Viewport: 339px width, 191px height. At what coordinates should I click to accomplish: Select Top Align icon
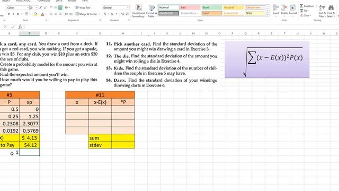tap(51, 7)
